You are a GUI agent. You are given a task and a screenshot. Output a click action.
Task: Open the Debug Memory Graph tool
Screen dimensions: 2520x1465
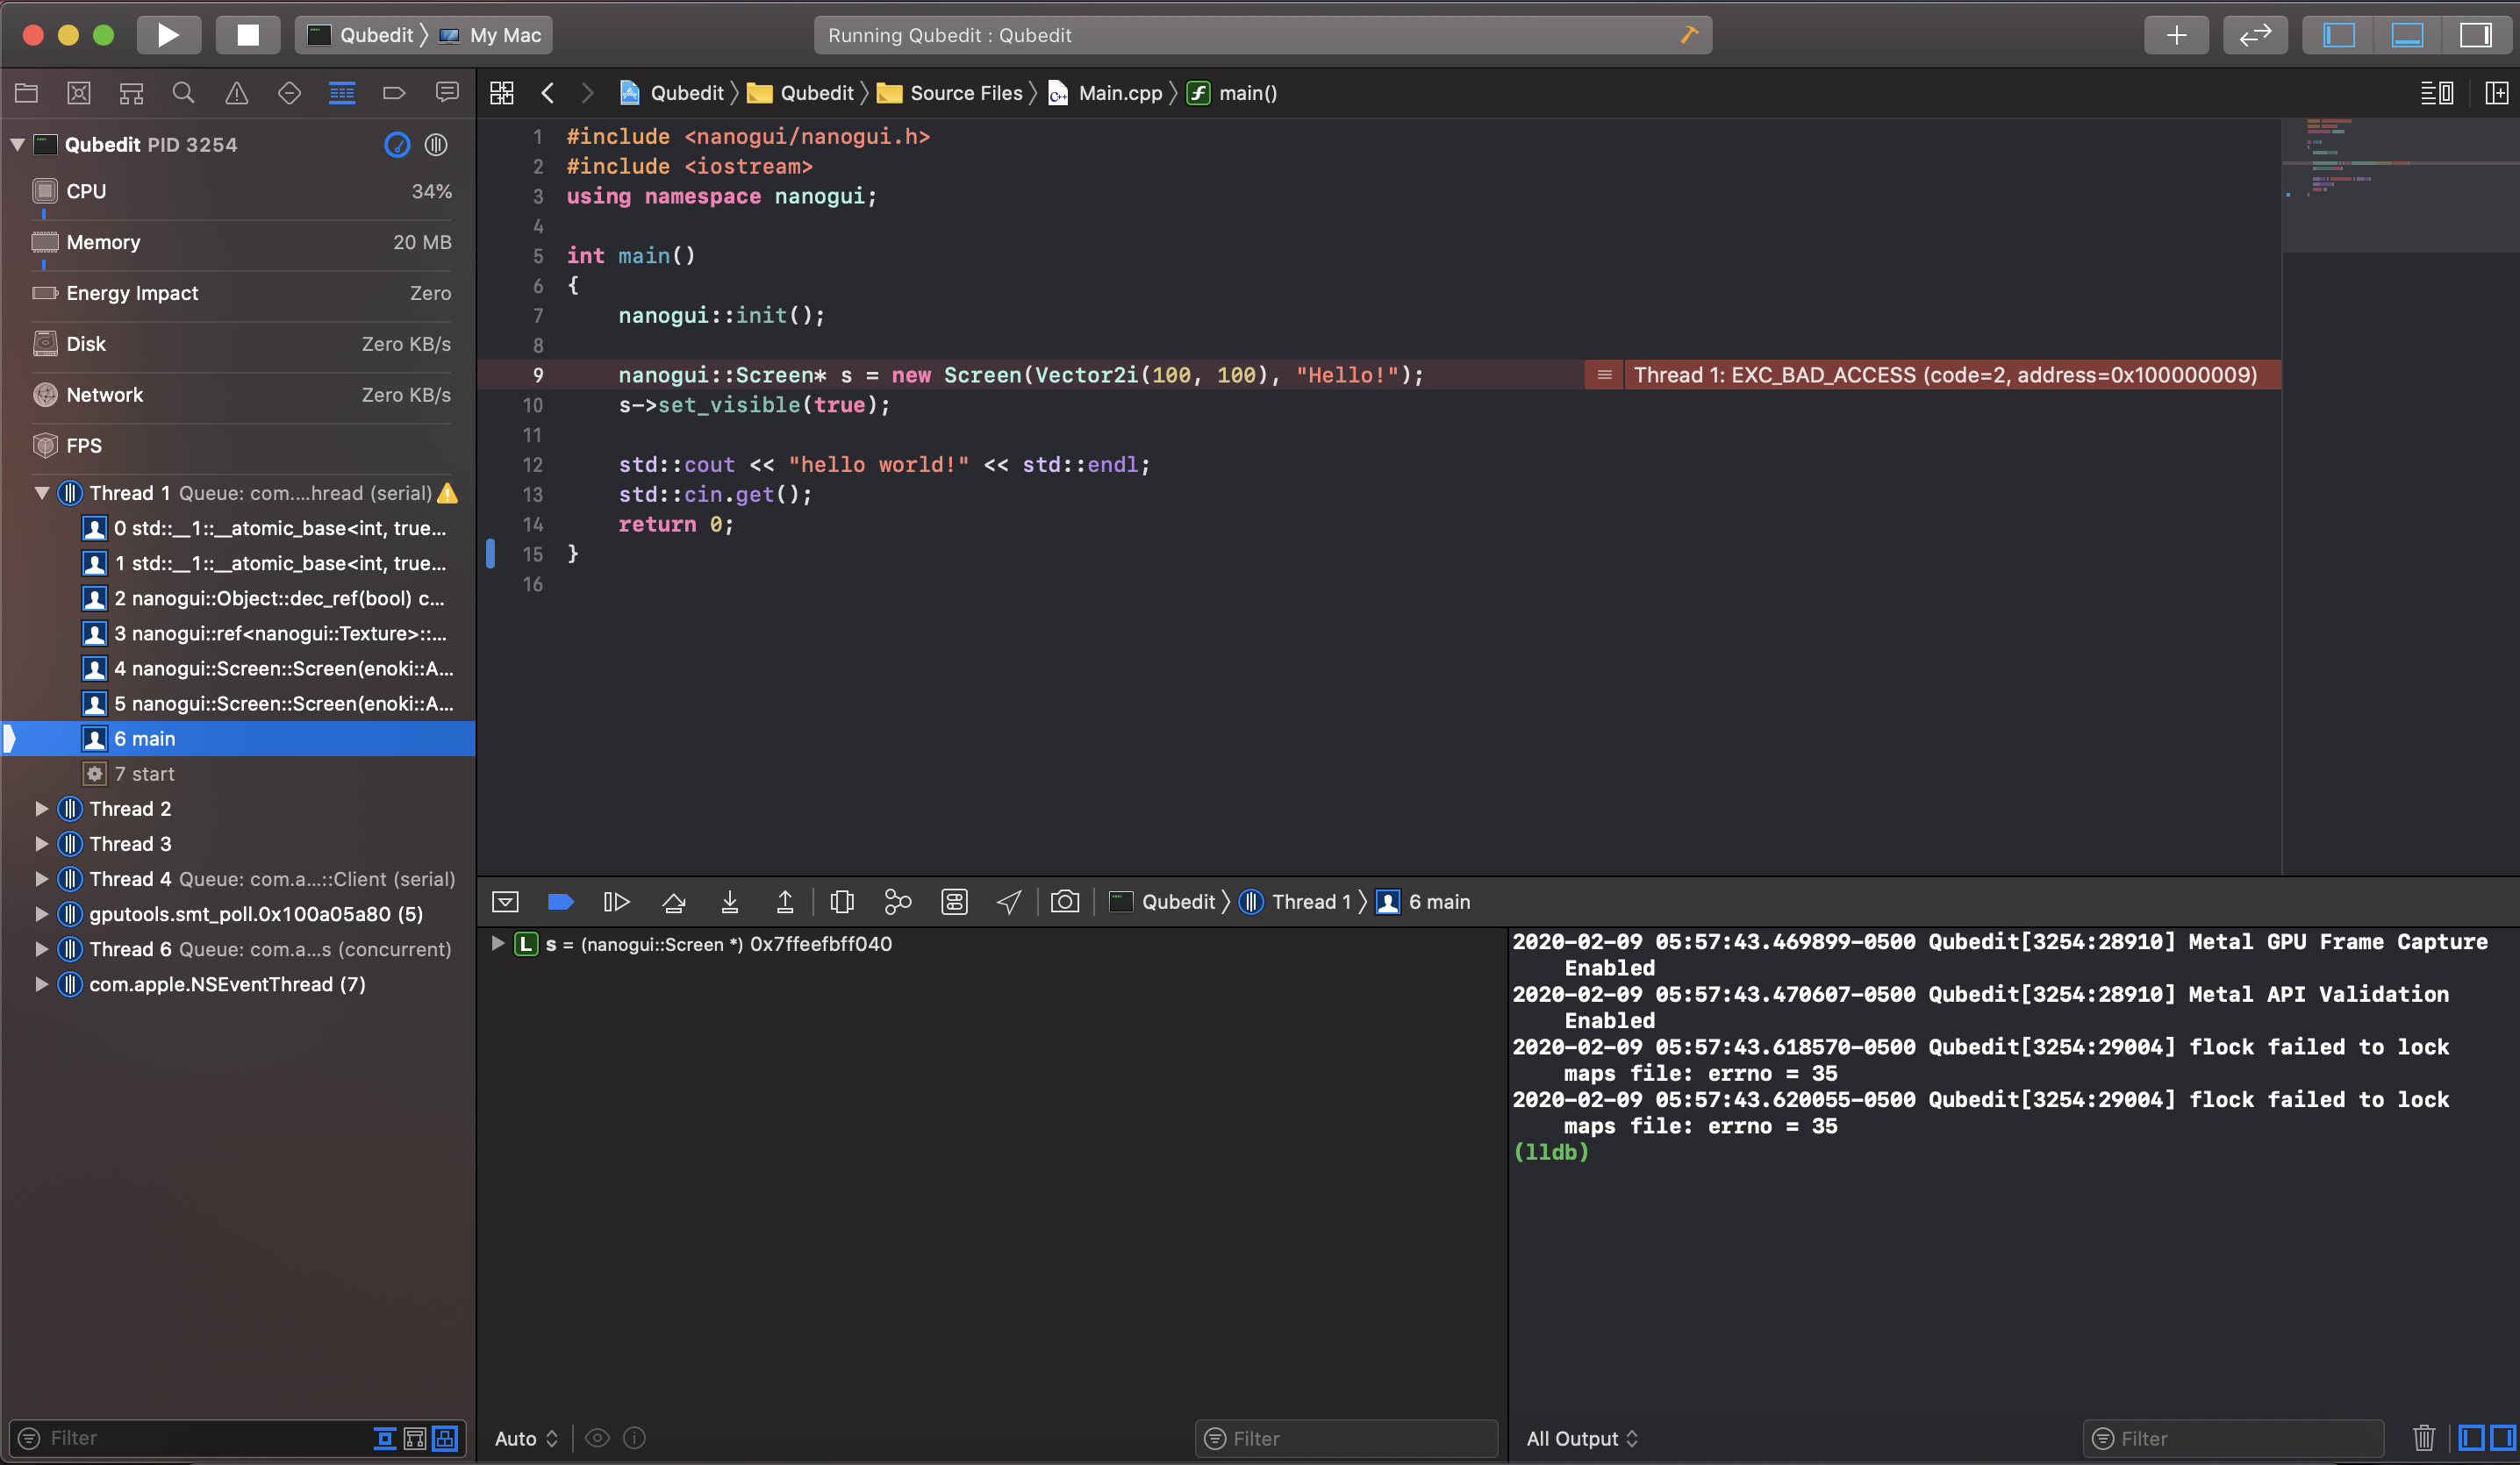tap(897, 902)
